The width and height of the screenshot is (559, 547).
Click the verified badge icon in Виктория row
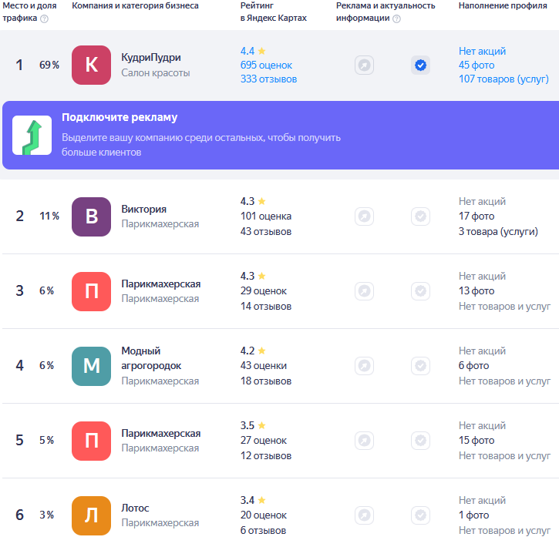[x=420, y=216]
